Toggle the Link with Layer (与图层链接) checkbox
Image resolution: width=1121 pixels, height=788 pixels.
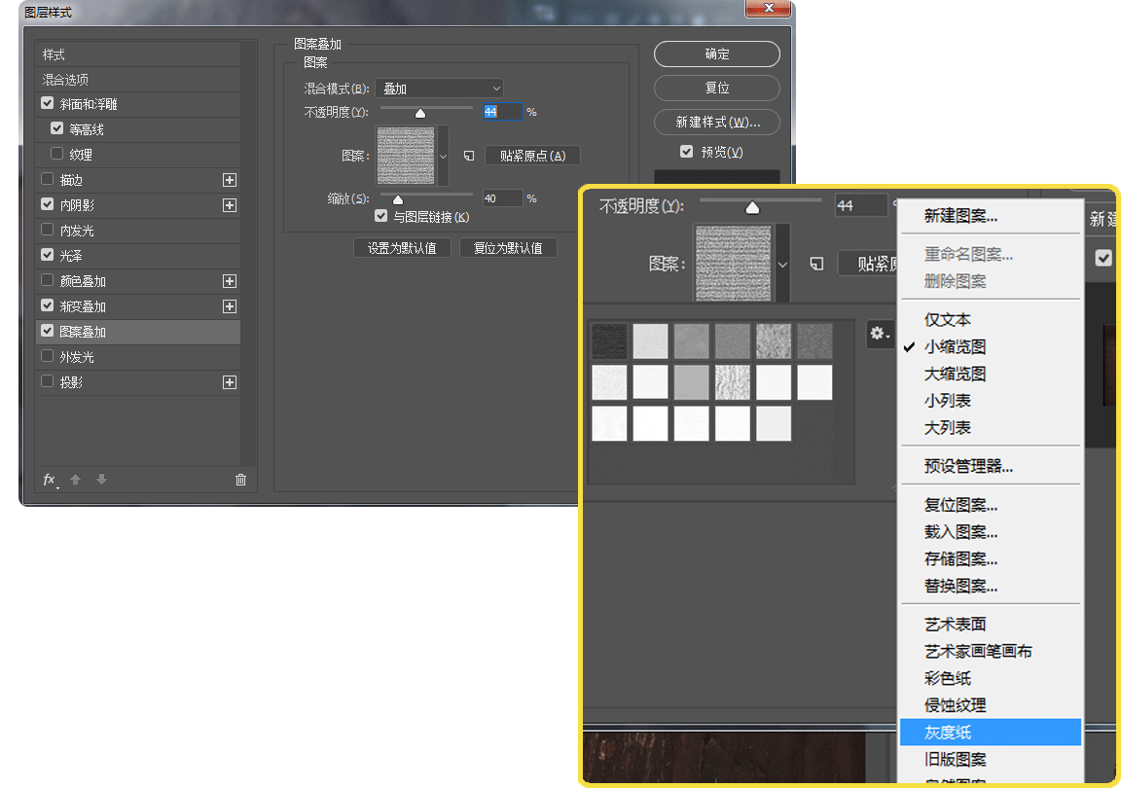381,216
